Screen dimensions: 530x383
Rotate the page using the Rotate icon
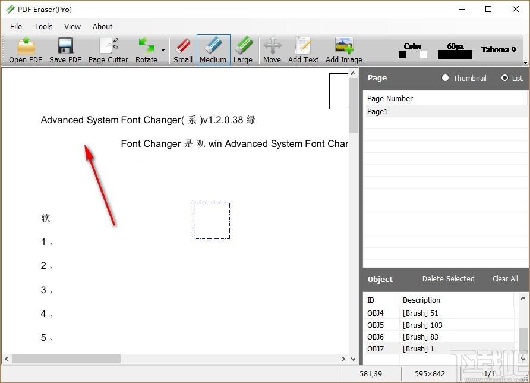coord(146,50)
